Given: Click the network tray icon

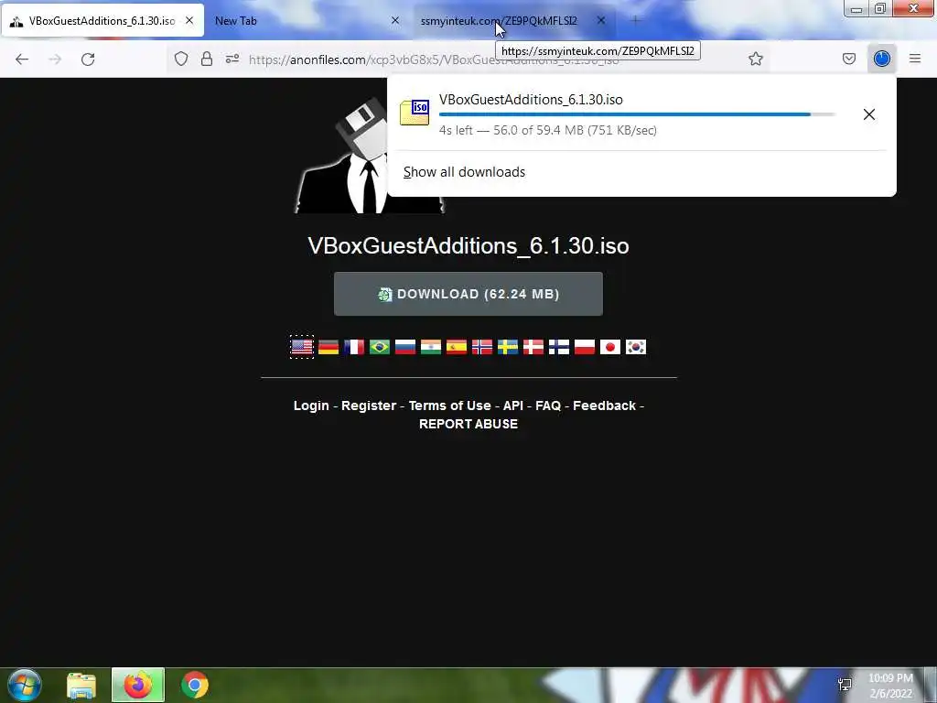Looking at the screenshot, I should [x=845, y=685].
